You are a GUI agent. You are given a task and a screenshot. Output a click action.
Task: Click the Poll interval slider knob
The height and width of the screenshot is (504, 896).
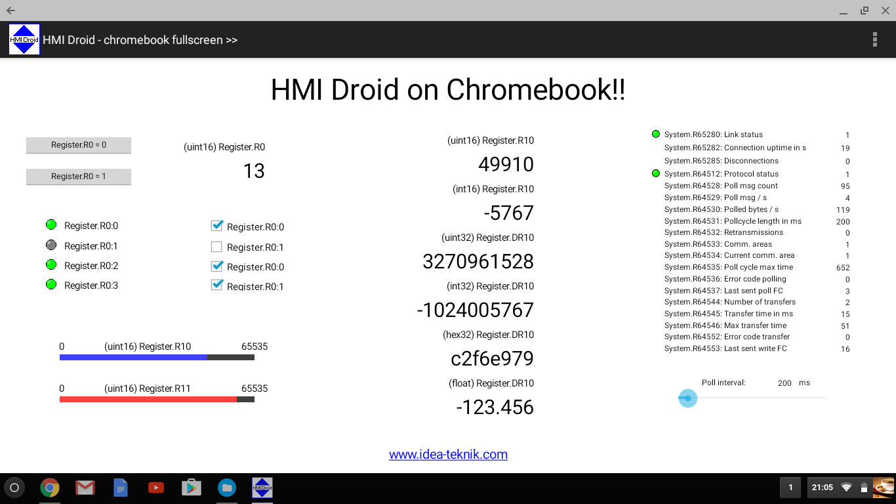tap(687, 398)
